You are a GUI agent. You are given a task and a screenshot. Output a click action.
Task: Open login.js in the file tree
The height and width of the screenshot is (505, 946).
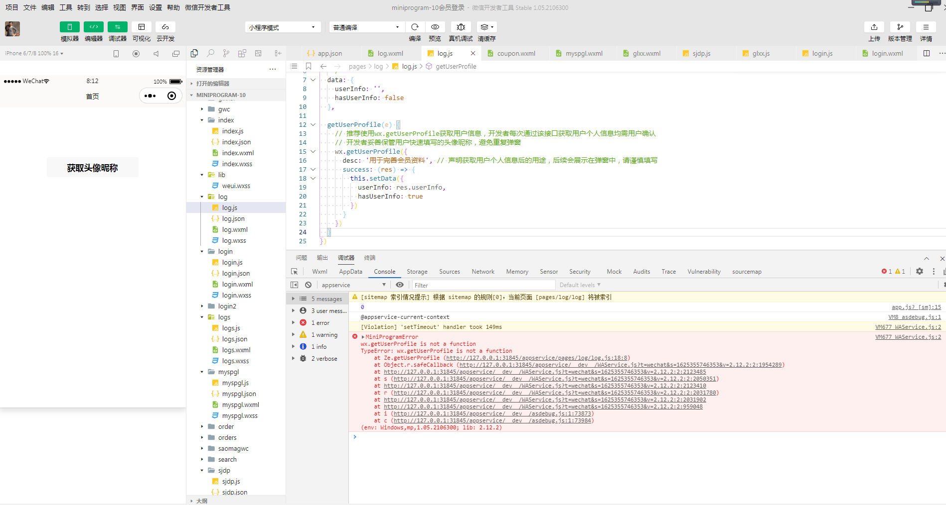point(232,263)
